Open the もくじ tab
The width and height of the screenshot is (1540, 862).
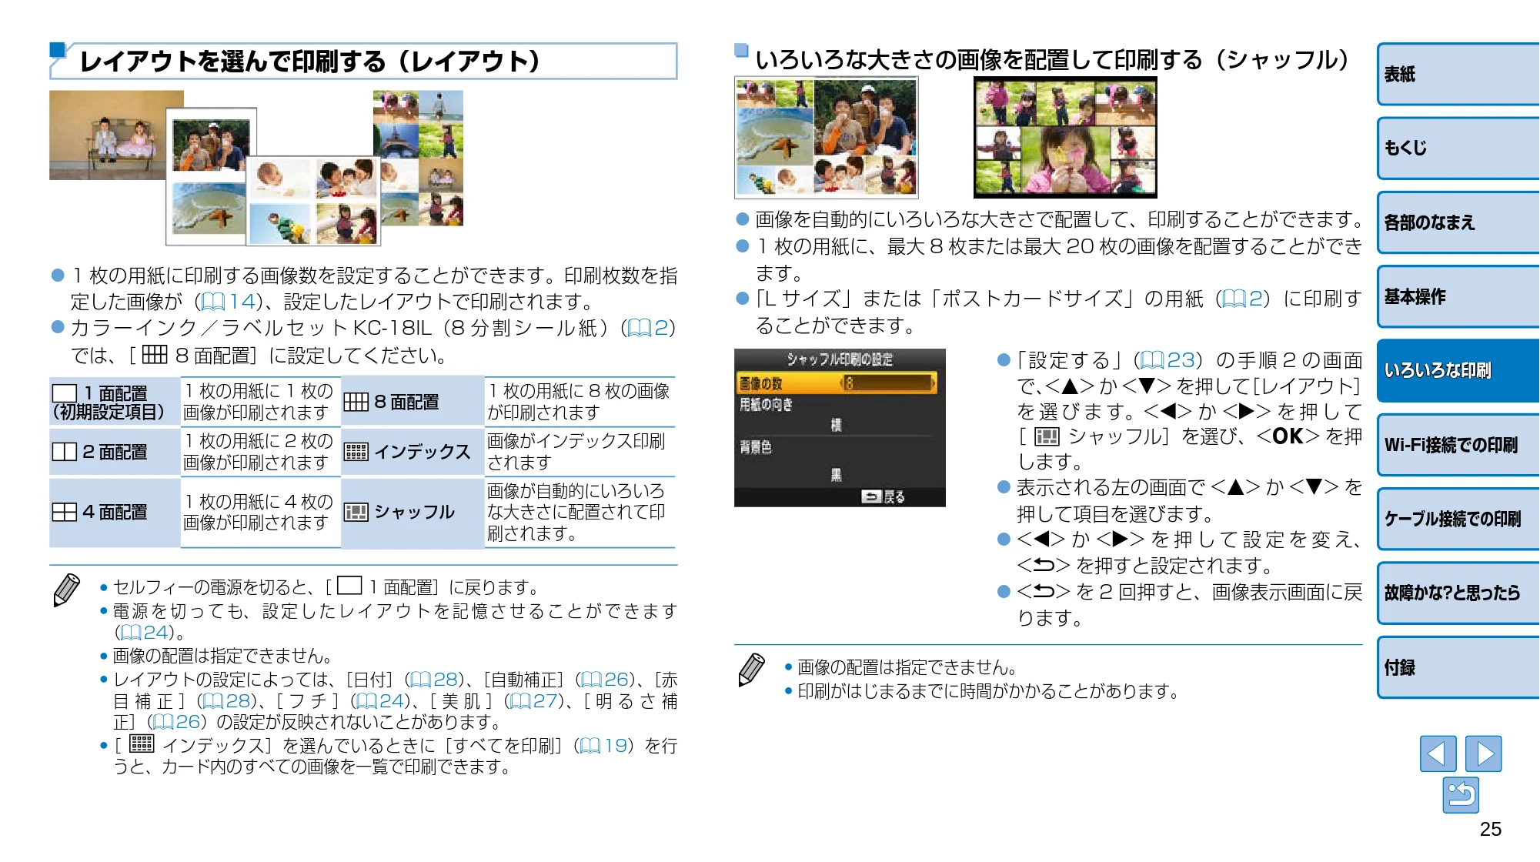pos(1458,148)
